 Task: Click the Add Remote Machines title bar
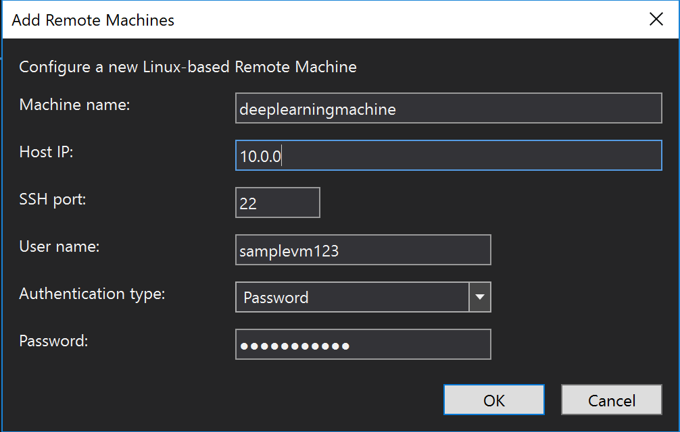coord(93,20)
